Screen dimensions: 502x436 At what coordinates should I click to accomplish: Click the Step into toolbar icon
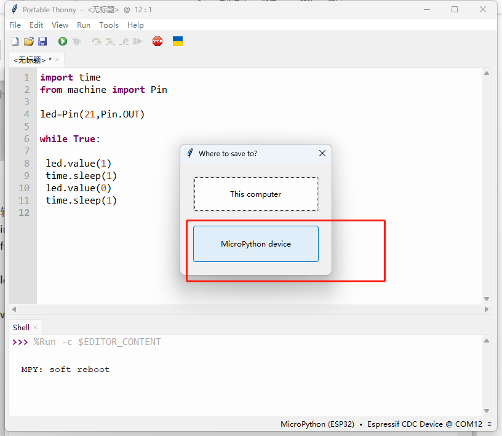(110, 42)
